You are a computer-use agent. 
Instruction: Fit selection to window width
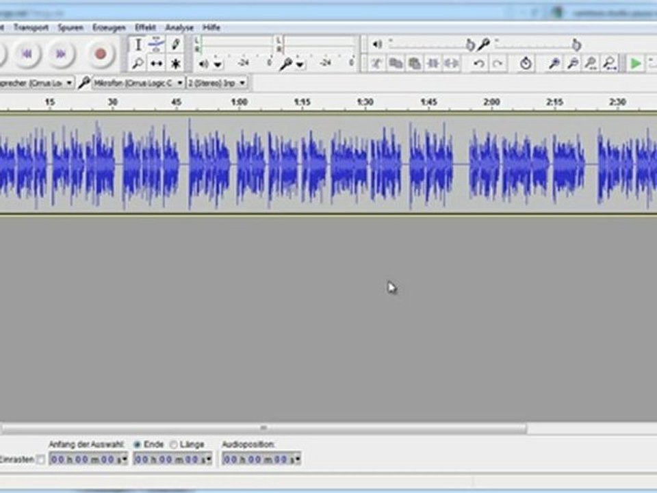(x=591, y=64)
